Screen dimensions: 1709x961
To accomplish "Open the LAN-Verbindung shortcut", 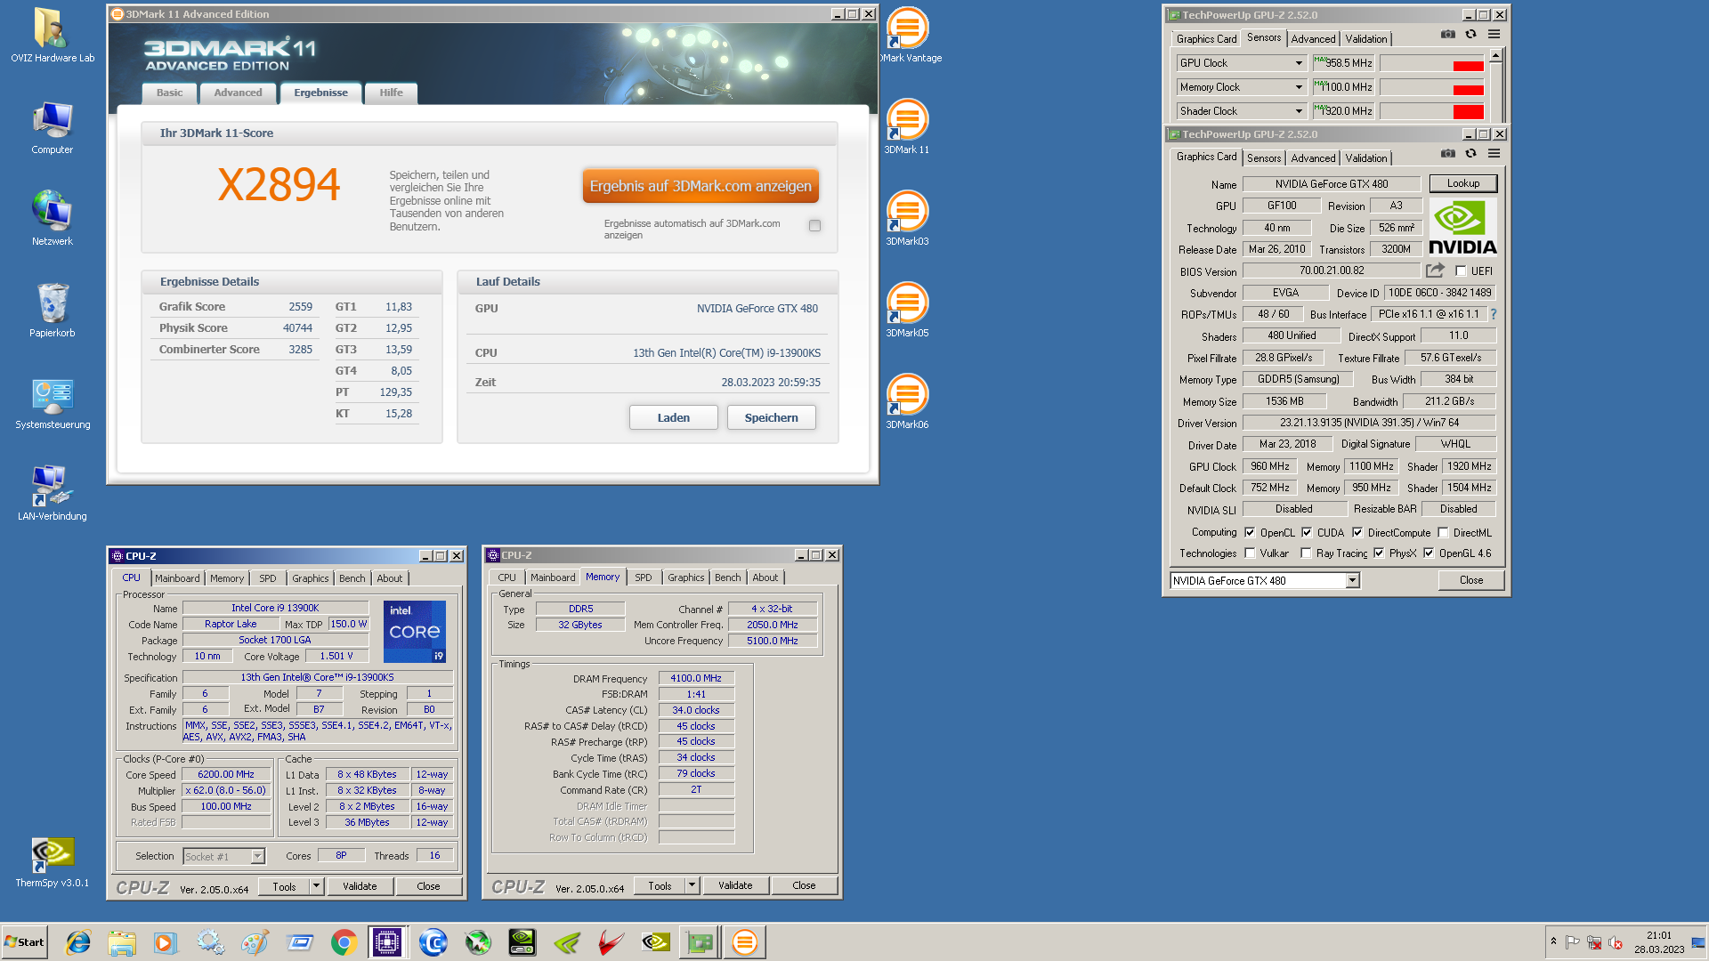I will click(x=52, y=494).
